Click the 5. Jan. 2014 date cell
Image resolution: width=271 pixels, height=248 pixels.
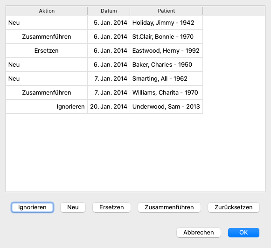(x=109, y=23)
